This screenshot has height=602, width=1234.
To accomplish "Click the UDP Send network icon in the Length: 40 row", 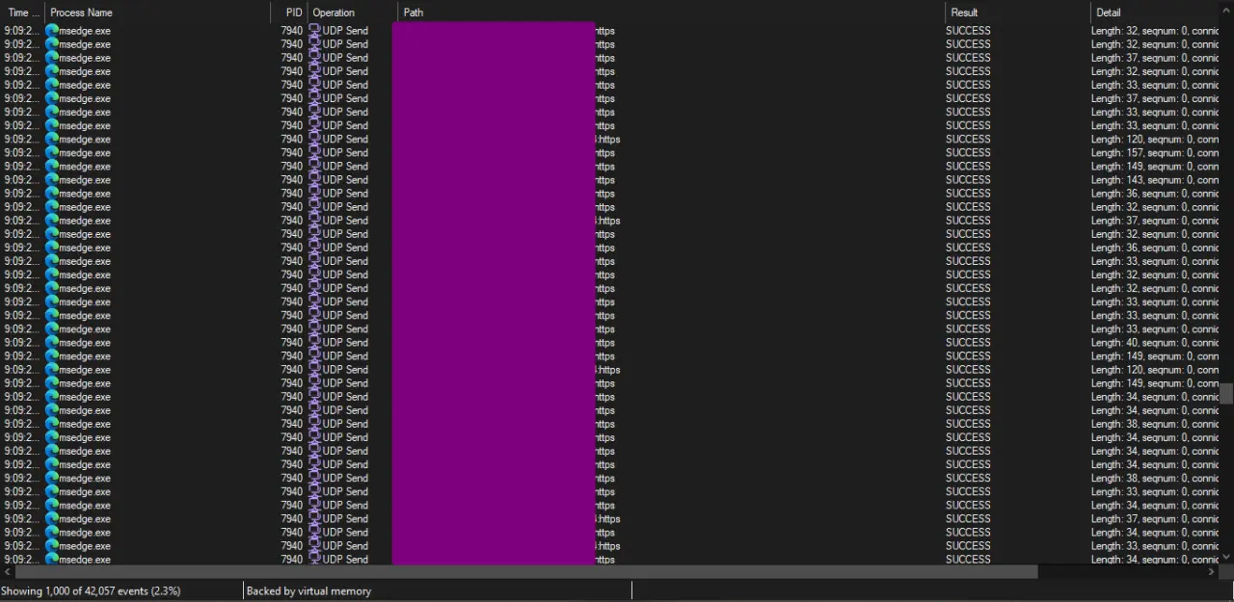I will (x=314, y=342).
